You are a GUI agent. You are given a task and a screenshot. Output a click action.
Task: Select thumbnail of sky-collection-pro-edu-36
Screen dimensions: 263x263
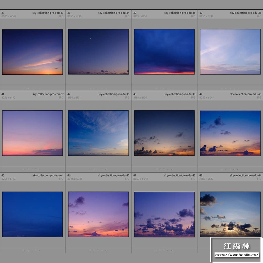(230, 52)
